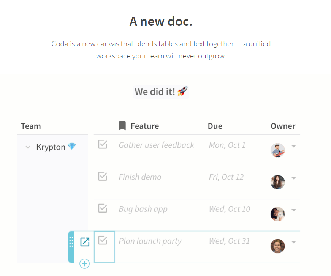Click the rocket emoji after We did it
Image resolution: width=331 pixels, height=276 pixels.
(183, 91)
